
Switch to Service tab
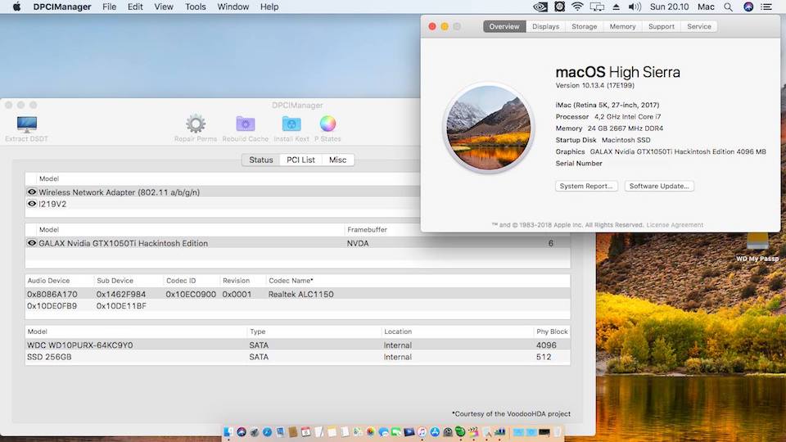[x=698, y=26]
